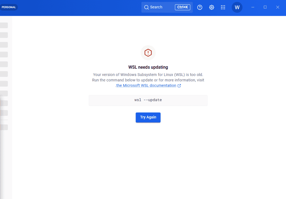Viewport: 286px width, 199px height.
Task: Open Settings via the gear icon
Action: coord(212,7)
